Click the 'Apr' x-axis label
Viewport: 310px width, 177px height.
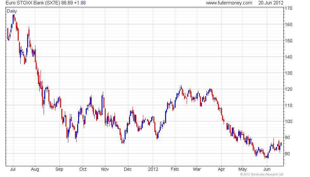[221, 169]
